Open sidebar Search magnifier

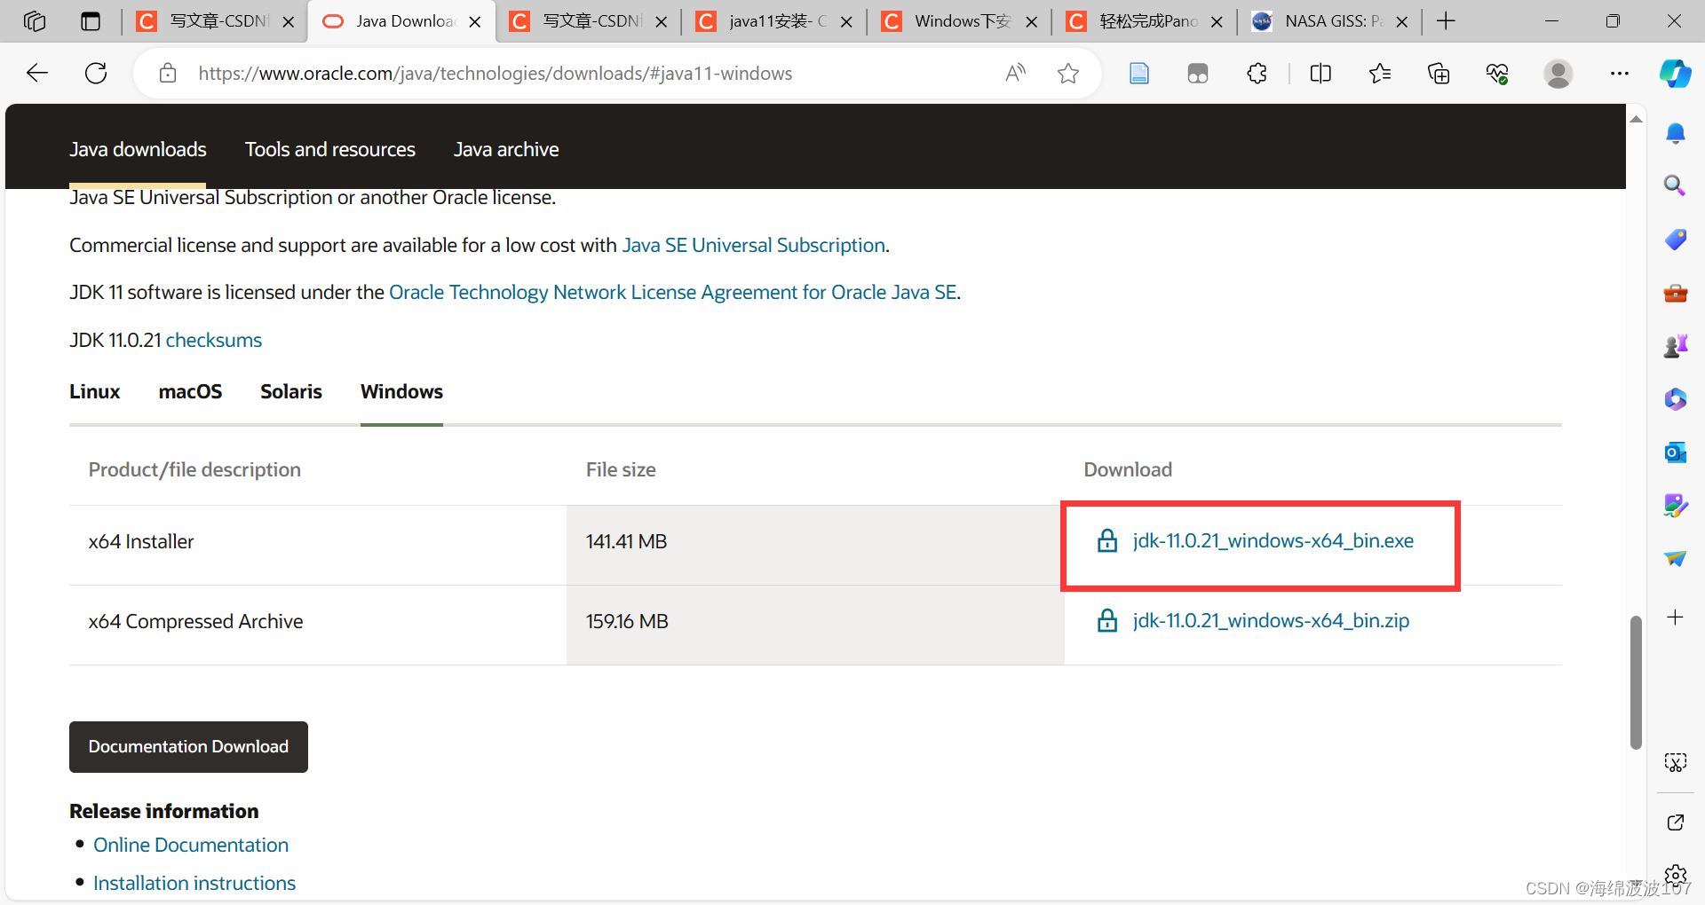(1675, 185)
